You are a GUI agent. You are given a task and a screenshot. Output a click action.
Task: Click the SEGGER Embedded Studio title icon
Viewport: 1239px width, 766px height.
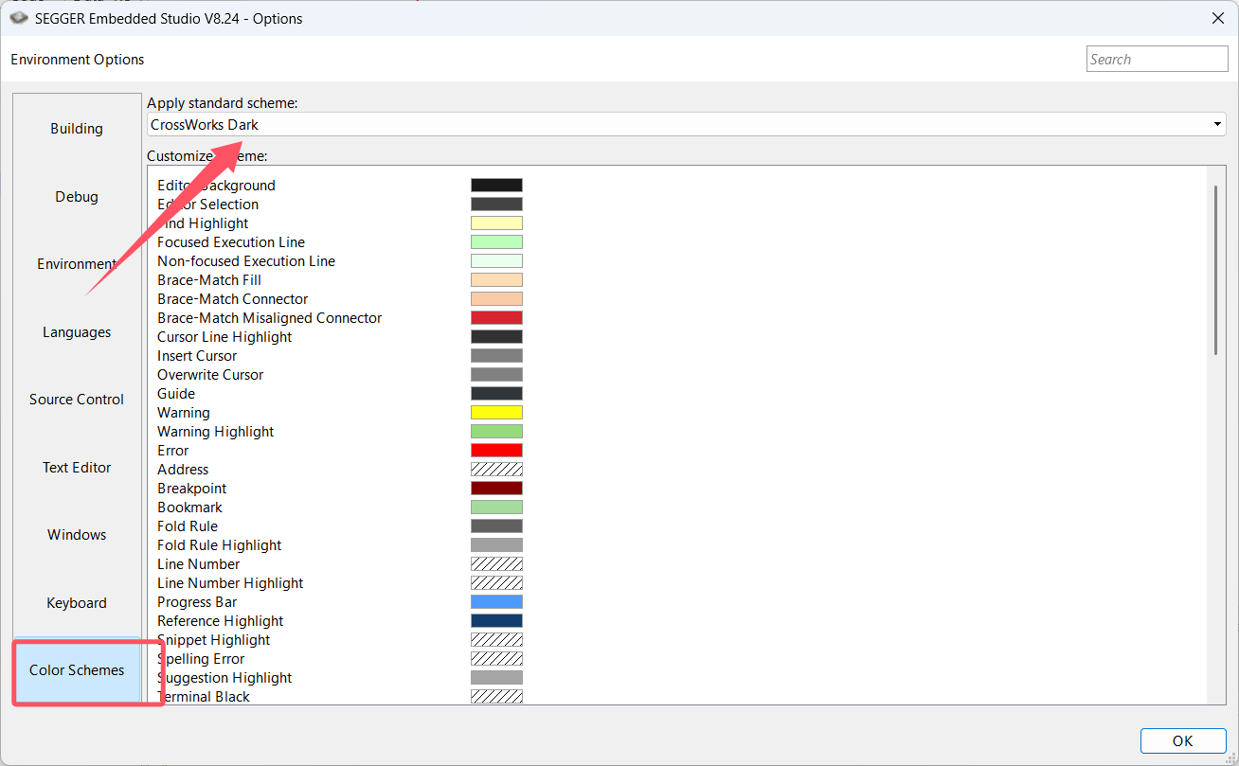tap(19, 18)
